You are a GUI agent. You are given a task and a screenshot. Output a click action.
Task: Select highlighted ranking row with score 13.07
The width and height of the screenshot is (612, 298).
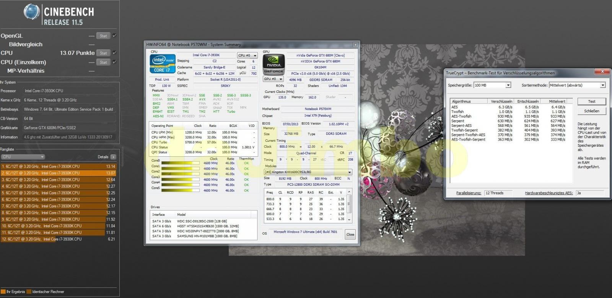(x=58, y=173)
